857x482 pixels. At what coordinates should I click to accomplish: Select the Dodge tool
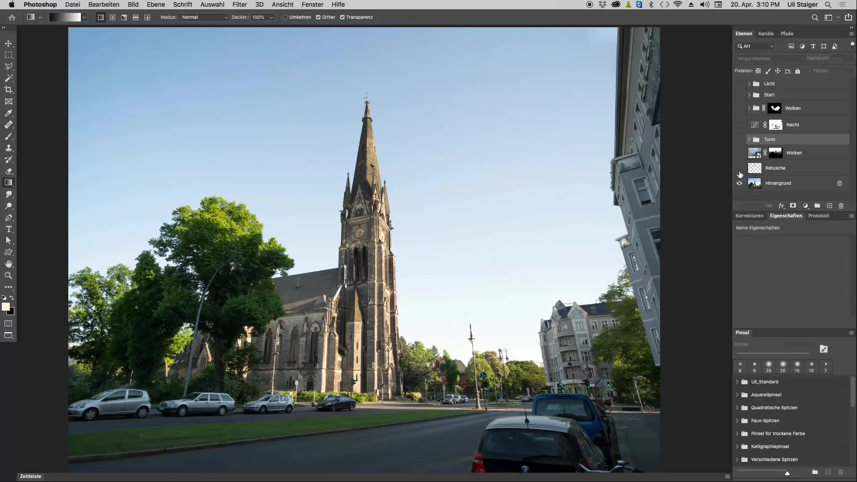(8, 206)
